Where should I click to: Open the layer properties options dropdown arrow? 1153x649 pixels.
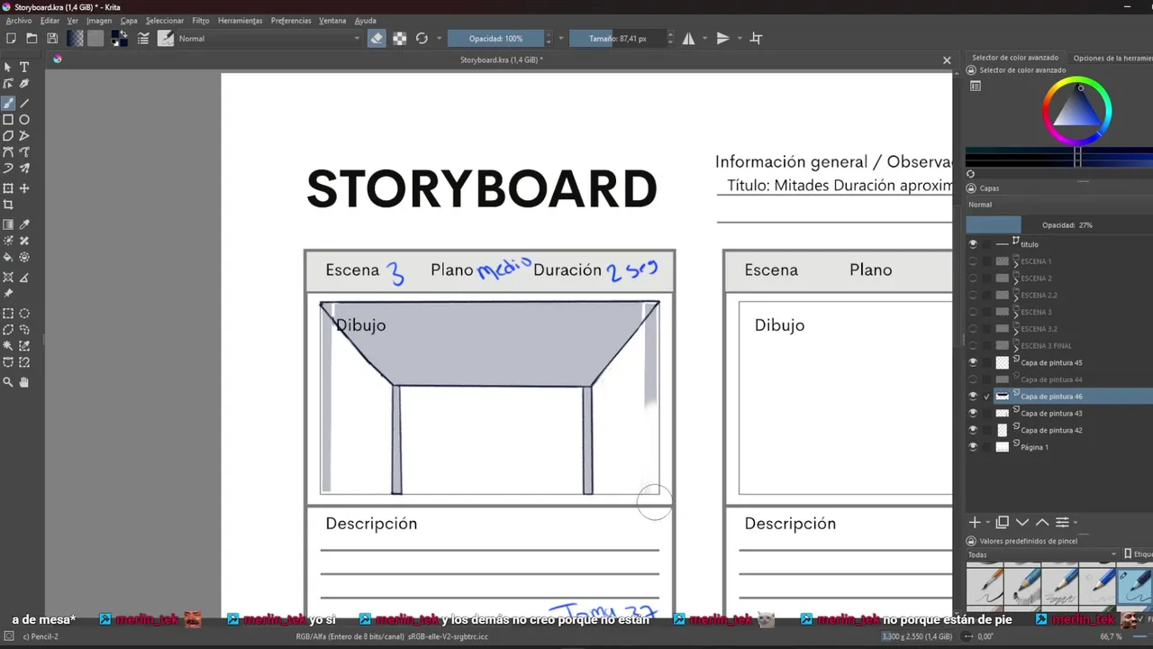[x=1076, y=522]
